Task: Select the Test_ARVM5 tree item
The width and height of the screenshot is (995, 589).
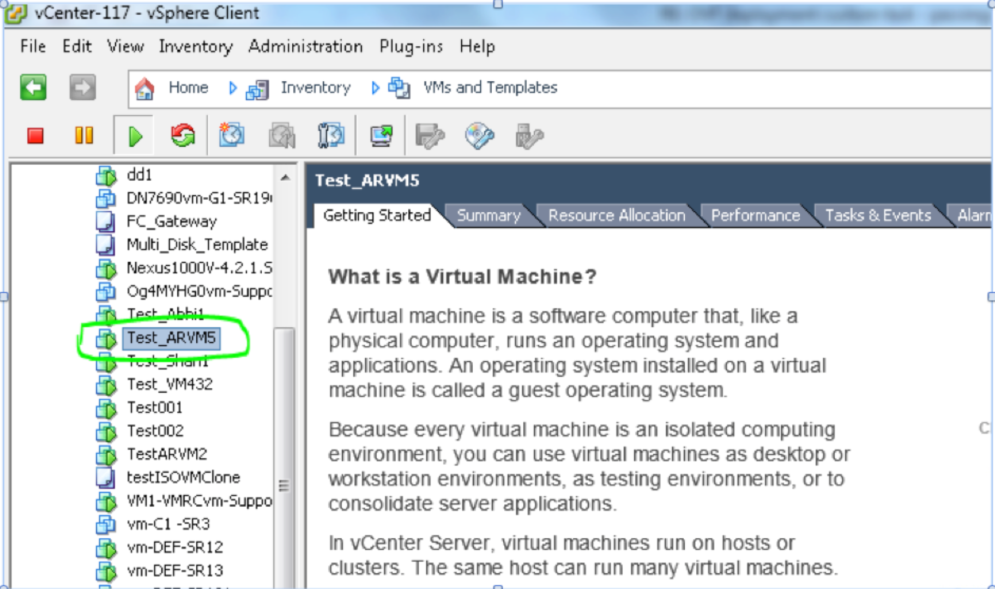Action: [171, 338]
